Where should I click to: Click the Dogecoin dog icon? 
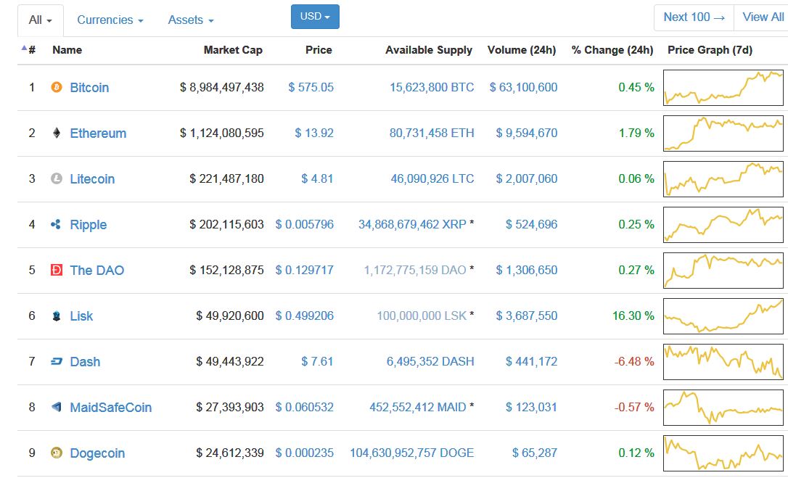(x=57, y=453)
